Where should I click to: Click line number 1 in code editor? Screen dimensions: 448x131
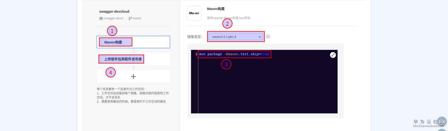(196, 54)
